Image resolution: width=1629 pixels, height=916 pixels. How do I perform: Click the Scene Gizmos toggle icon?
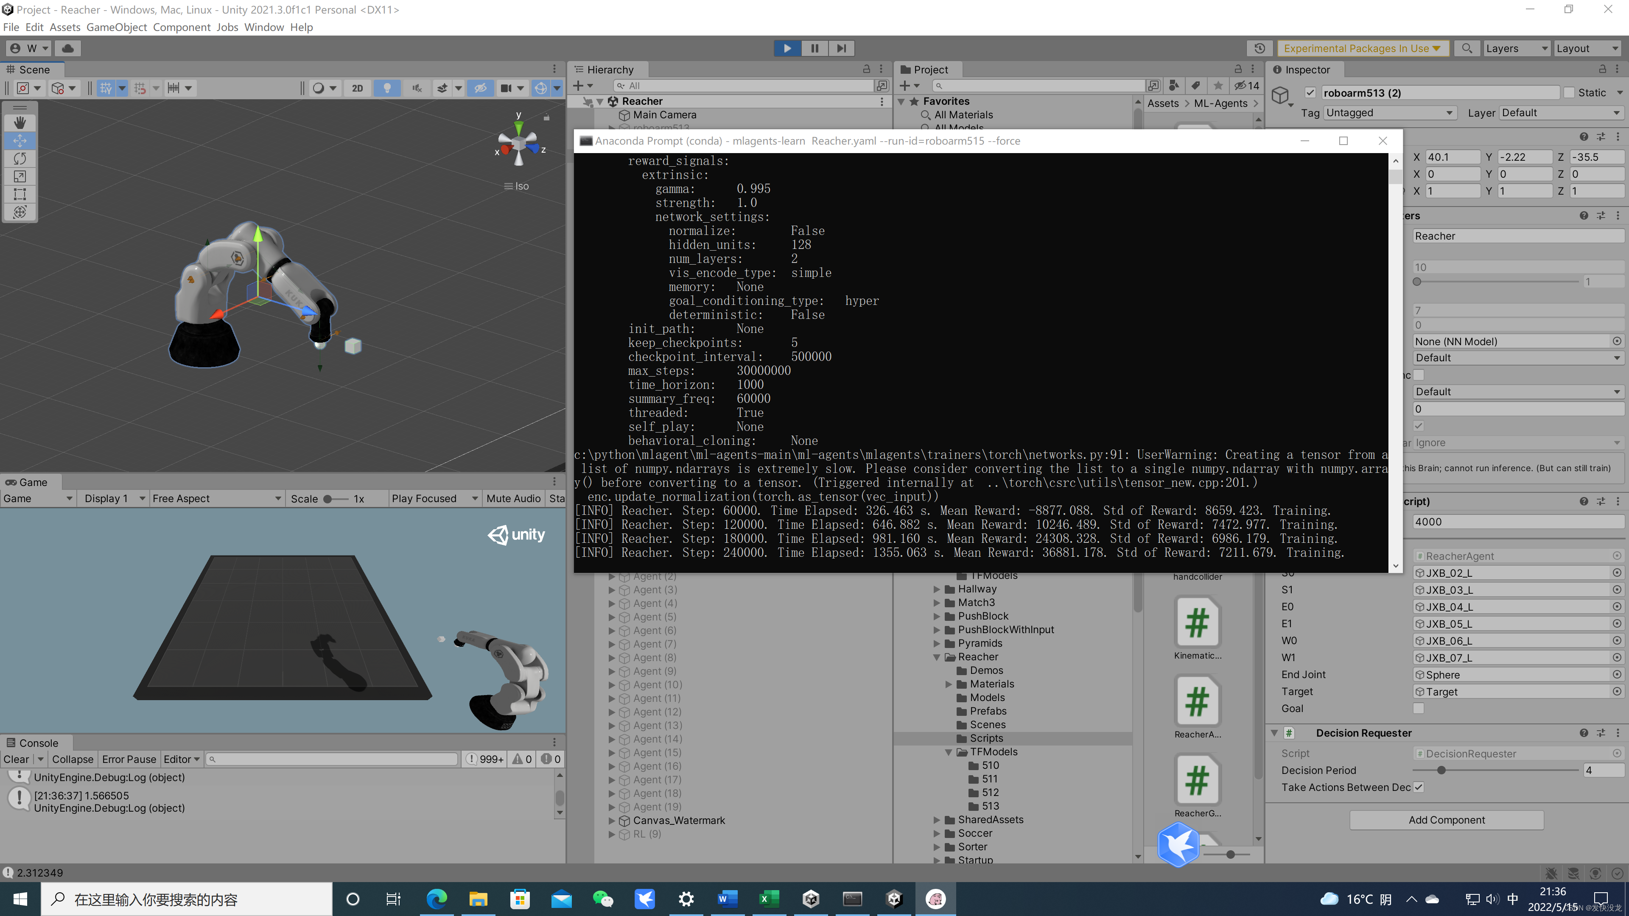(541, 88)
